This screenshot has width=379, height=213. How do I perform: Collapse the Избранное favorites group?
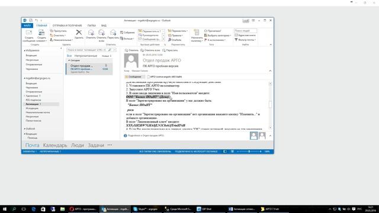click(25, 50)
